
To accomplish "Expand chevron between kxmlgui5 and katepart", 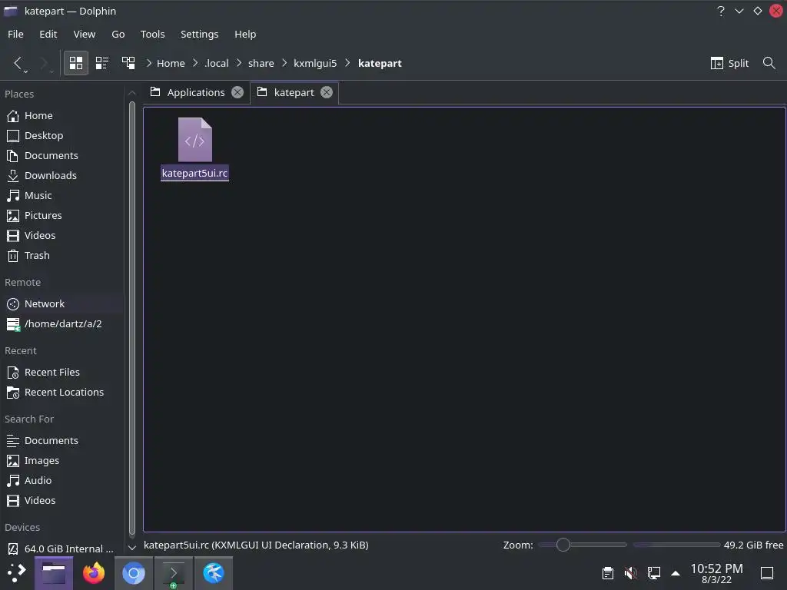I will [347, 63].
